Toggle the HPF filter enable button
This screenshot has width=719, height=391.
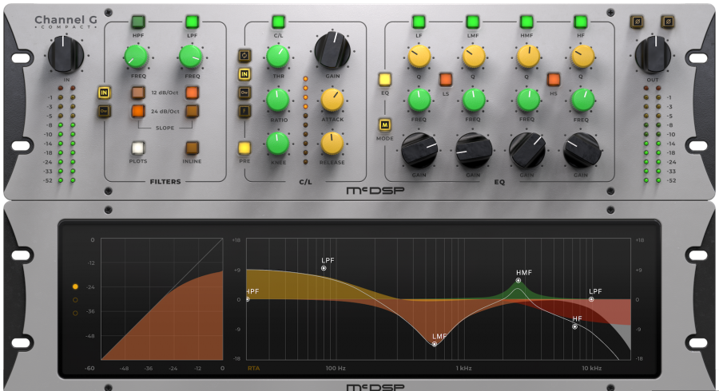(x=138, y=22)
